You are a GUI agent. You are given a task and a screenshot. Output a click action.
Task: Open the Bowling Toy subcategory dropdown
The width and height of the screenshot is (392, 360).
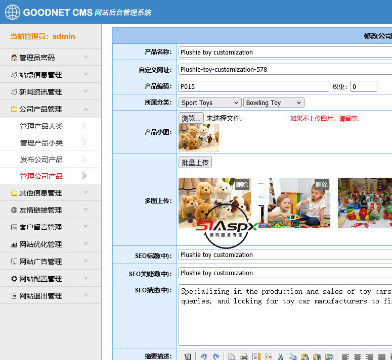pyautogui.click(x=274, y=102)
